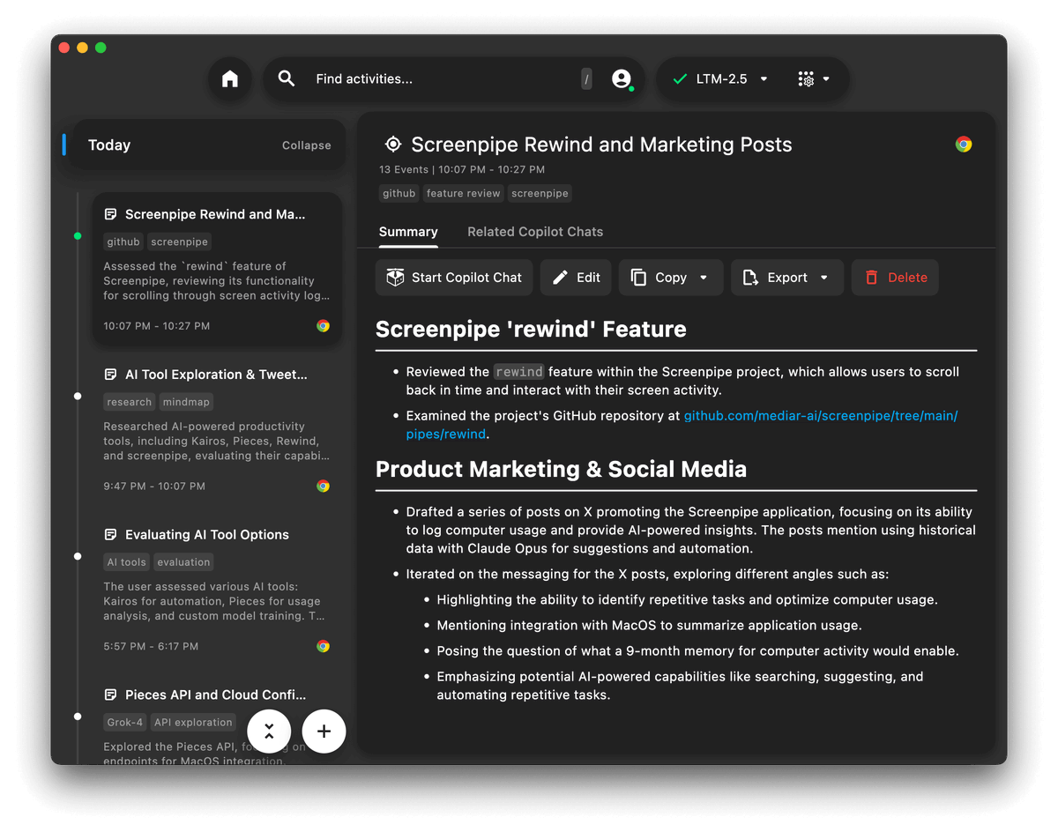
Task: Open the Pieces API and Cloud Confi... card title
Action: coord(216,695)
